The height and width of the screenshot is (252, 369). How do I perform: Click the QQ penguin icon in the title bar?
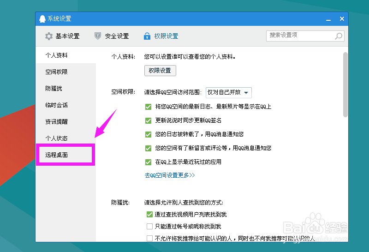(42, 19)
